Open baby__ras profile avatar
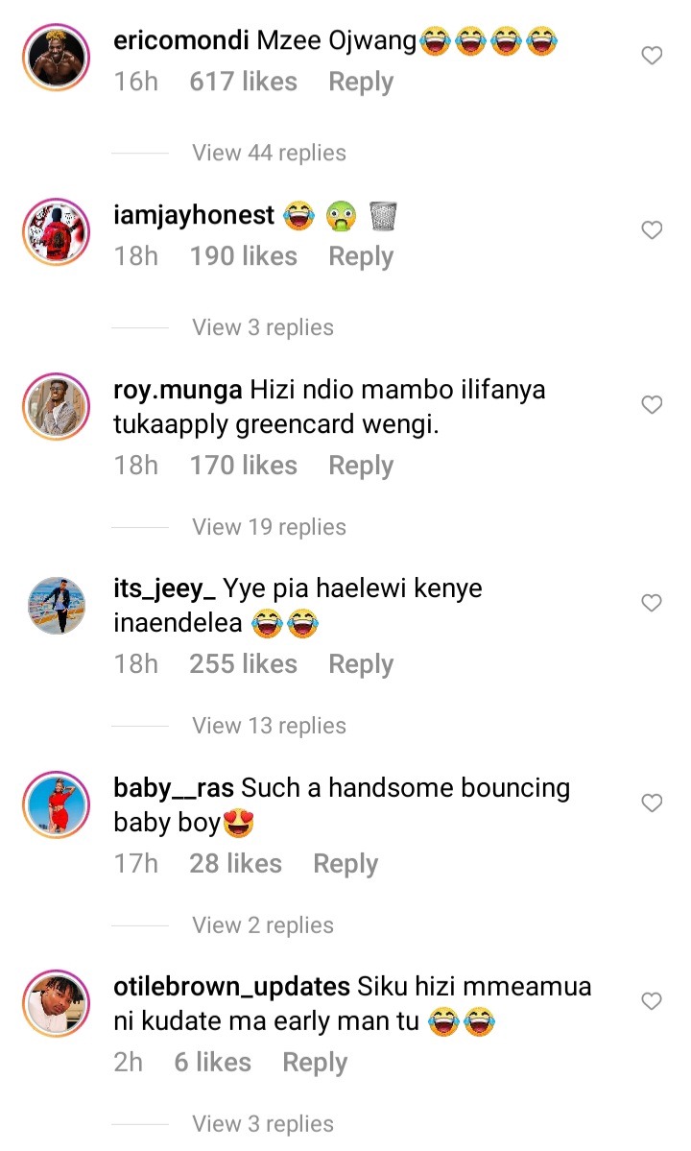This screenshot has height=1151, width=691. pos(57,804)
